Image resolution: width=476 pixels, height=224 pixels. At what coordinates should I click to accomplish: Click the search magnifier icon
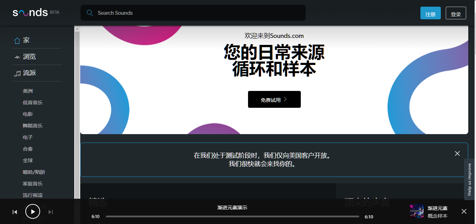(90, 13)
